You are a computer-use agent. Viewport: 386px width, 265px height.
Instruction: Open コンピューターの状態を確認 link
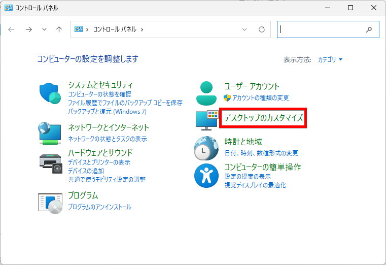[x=100, y=94]
